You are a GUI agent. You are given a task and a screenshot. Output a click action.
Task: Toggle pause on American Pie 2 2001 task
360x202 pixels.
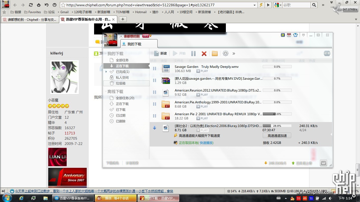point(155,116)
